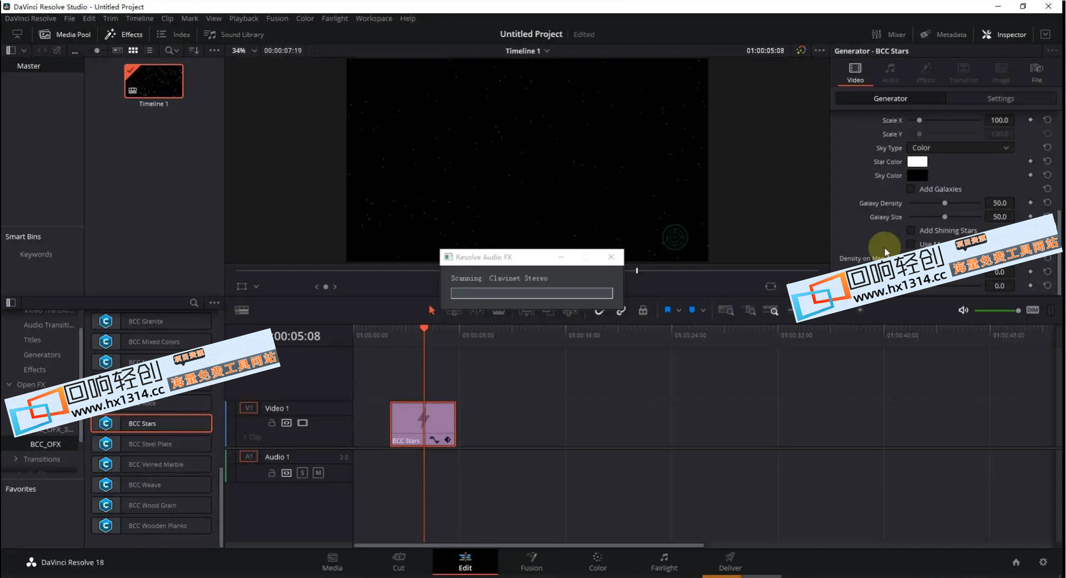Toggle position lock in timeline toolbar
This screenshot has width=1066, height=578.
pyautogui.click(x=643, y=310)
